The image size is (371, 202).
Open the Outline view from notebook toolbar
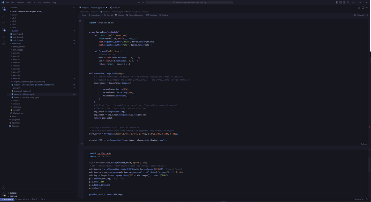pos(164,15)
